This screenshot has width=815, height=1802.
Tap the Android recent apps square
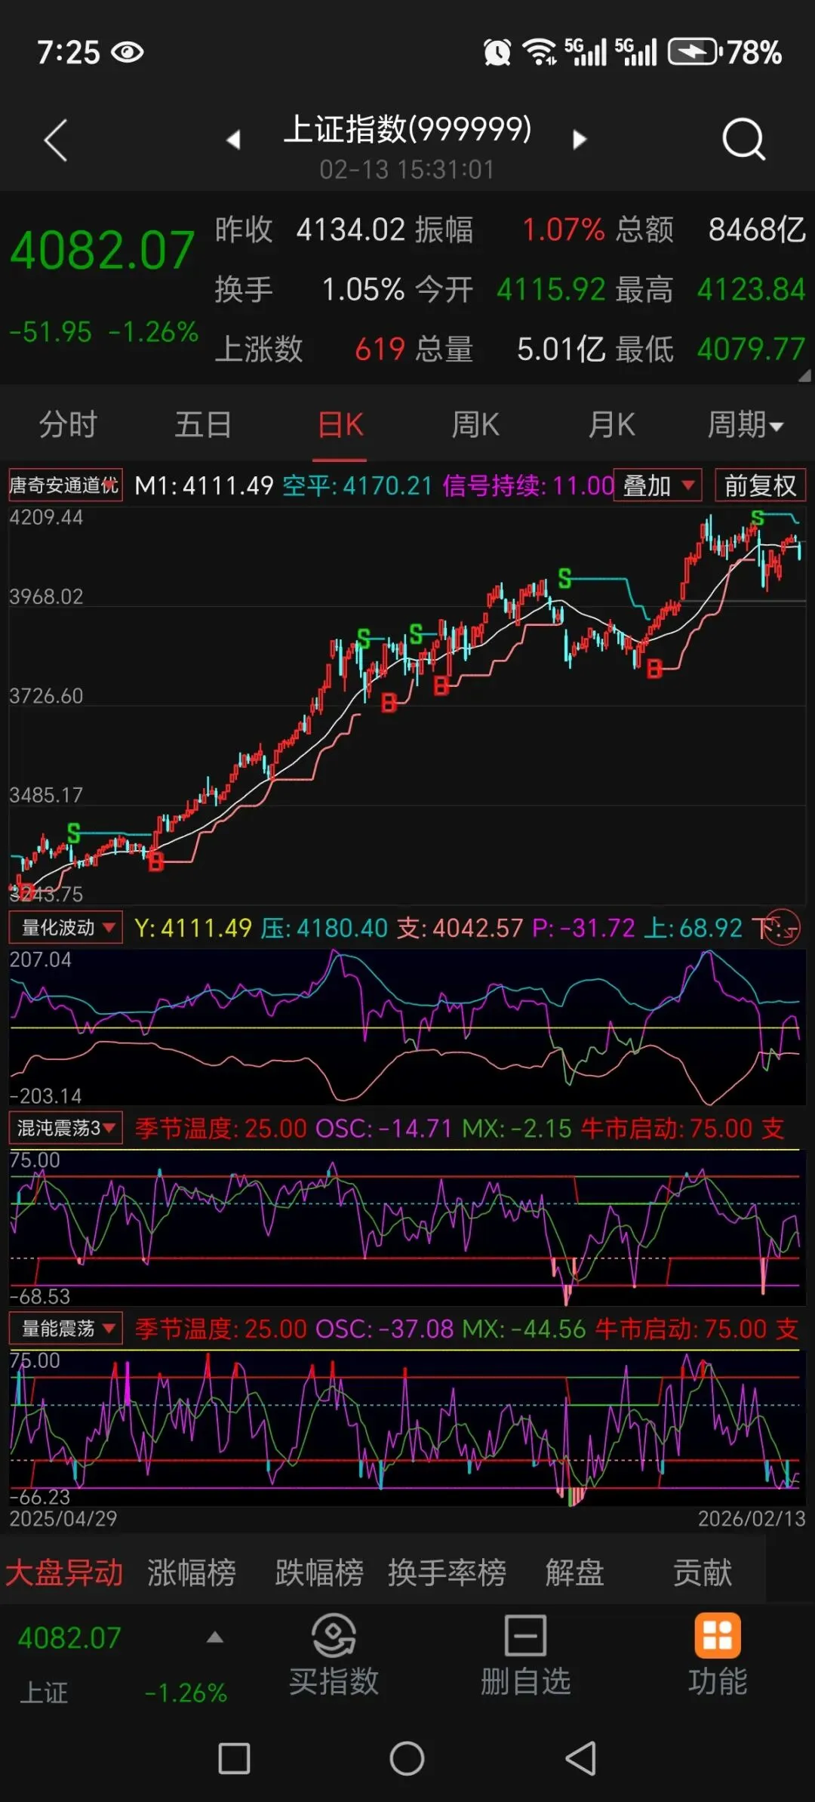tap(234, 1758)
